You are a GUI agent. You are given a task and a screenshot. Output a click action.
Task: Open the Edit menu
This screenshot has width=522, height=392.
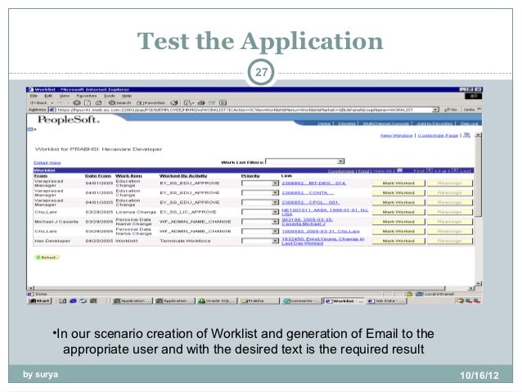(x=48, y=96)
